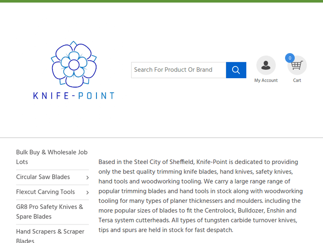
Task: Open the Circular Saw Blades category
Action: pos(43,177)
